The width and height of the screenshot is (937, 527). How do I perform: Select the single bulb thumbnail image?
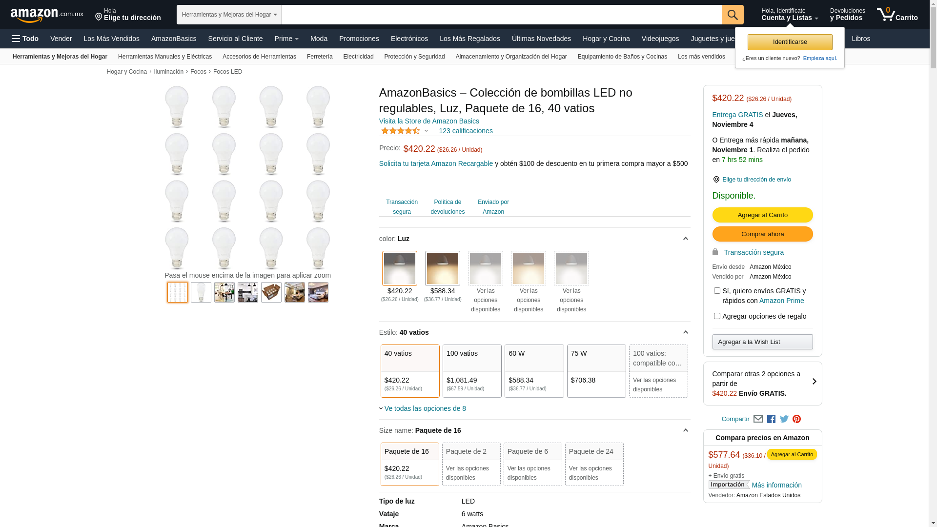[x=201, y=292]
